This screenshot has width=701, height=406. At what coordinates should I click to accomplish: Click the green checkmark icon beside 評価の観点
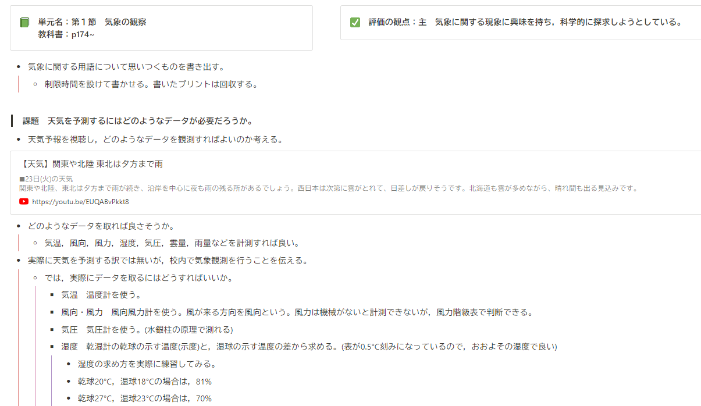(x=355, y=23)
